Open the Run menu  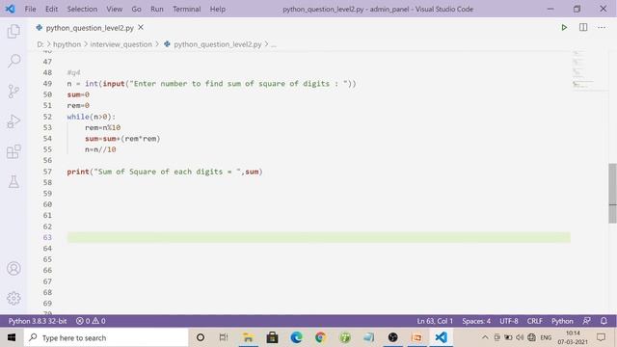point(157,9)
